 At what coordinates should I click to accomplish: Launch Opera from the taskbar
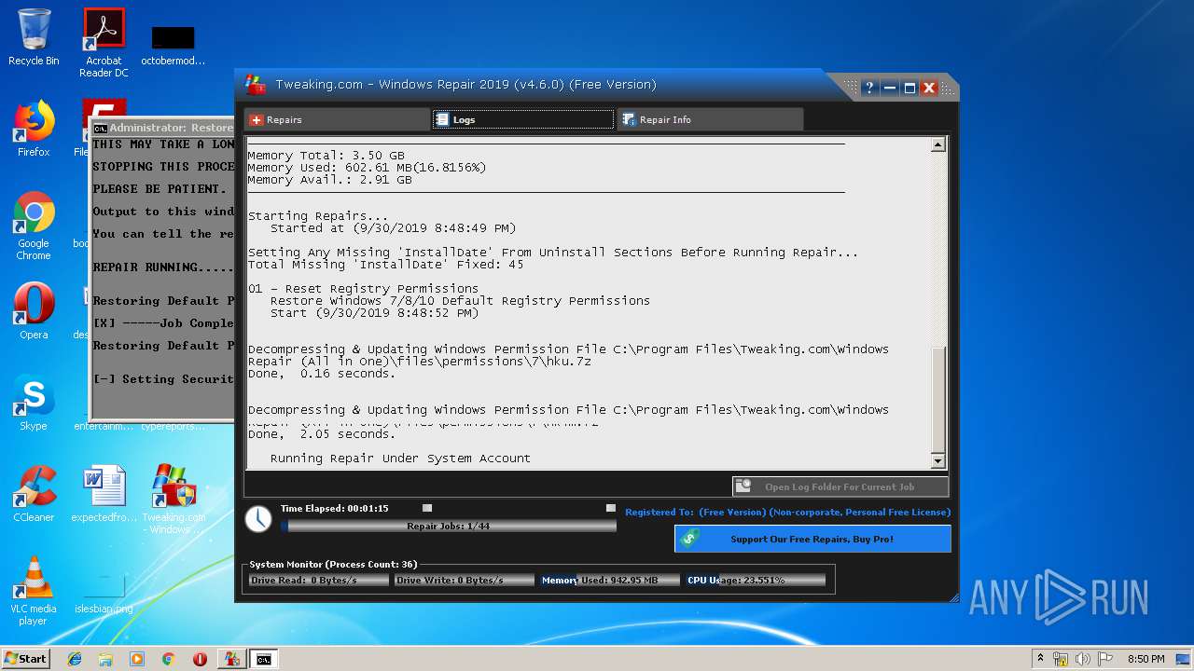(x=200, y=659)
